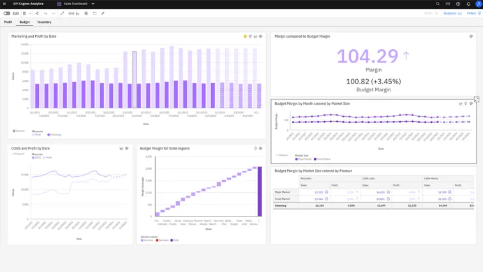Open the main hamburger menu
This screenshot has height=272, width=483.
pyautogui.click(x=4, y=4)
